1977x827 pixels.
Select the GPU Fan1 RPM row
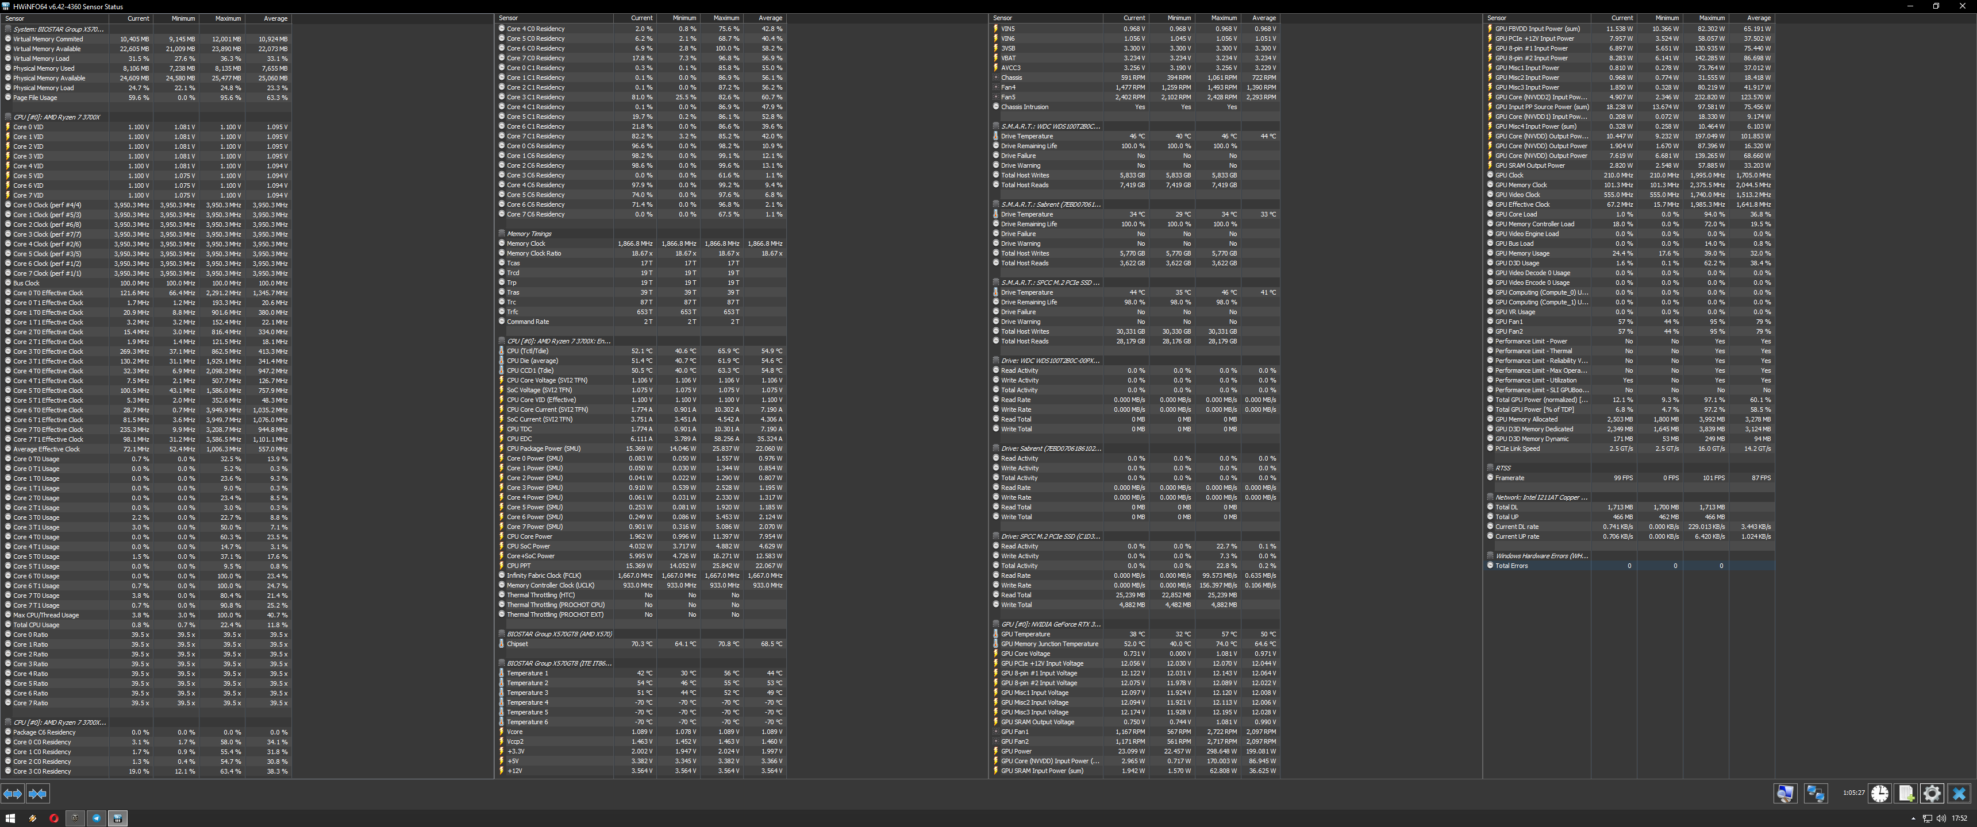pos(1135,732)
